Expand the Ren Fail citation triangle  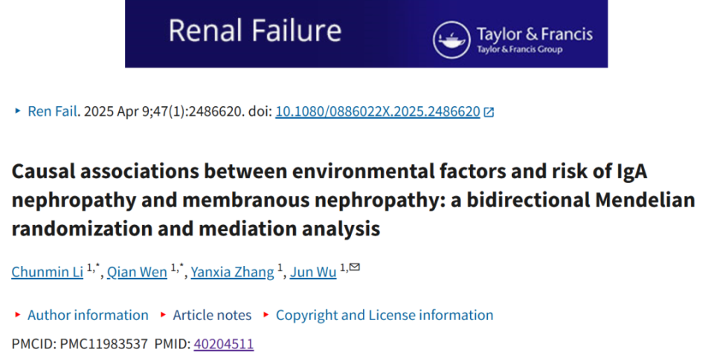coord(18,111)
